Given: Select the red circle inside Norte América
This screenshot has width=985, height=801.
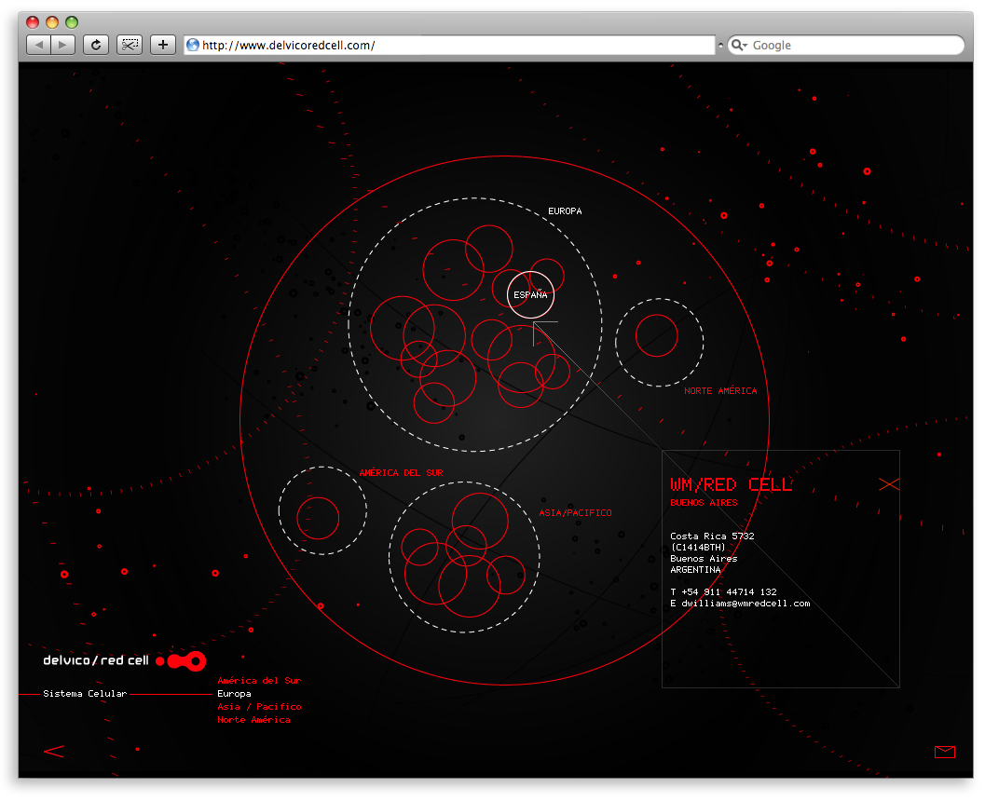Looking at the screenshot, I should (x=657, y=335).
